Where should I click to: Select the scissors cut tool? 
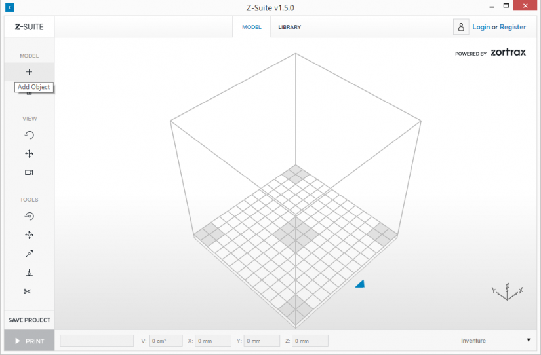tap(30, 291)
